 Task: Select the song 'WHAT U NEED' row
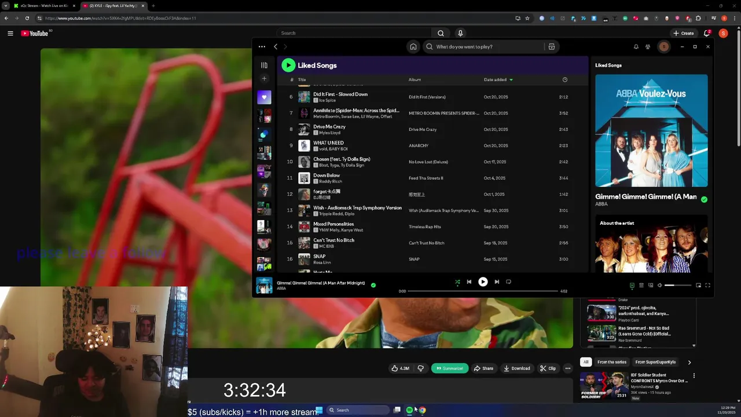433,146
